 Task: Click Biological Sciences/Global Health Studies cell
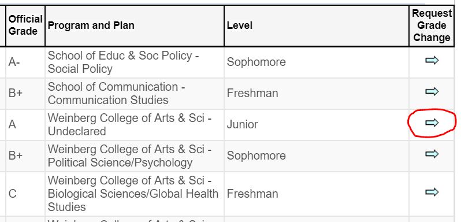(135, 194)
